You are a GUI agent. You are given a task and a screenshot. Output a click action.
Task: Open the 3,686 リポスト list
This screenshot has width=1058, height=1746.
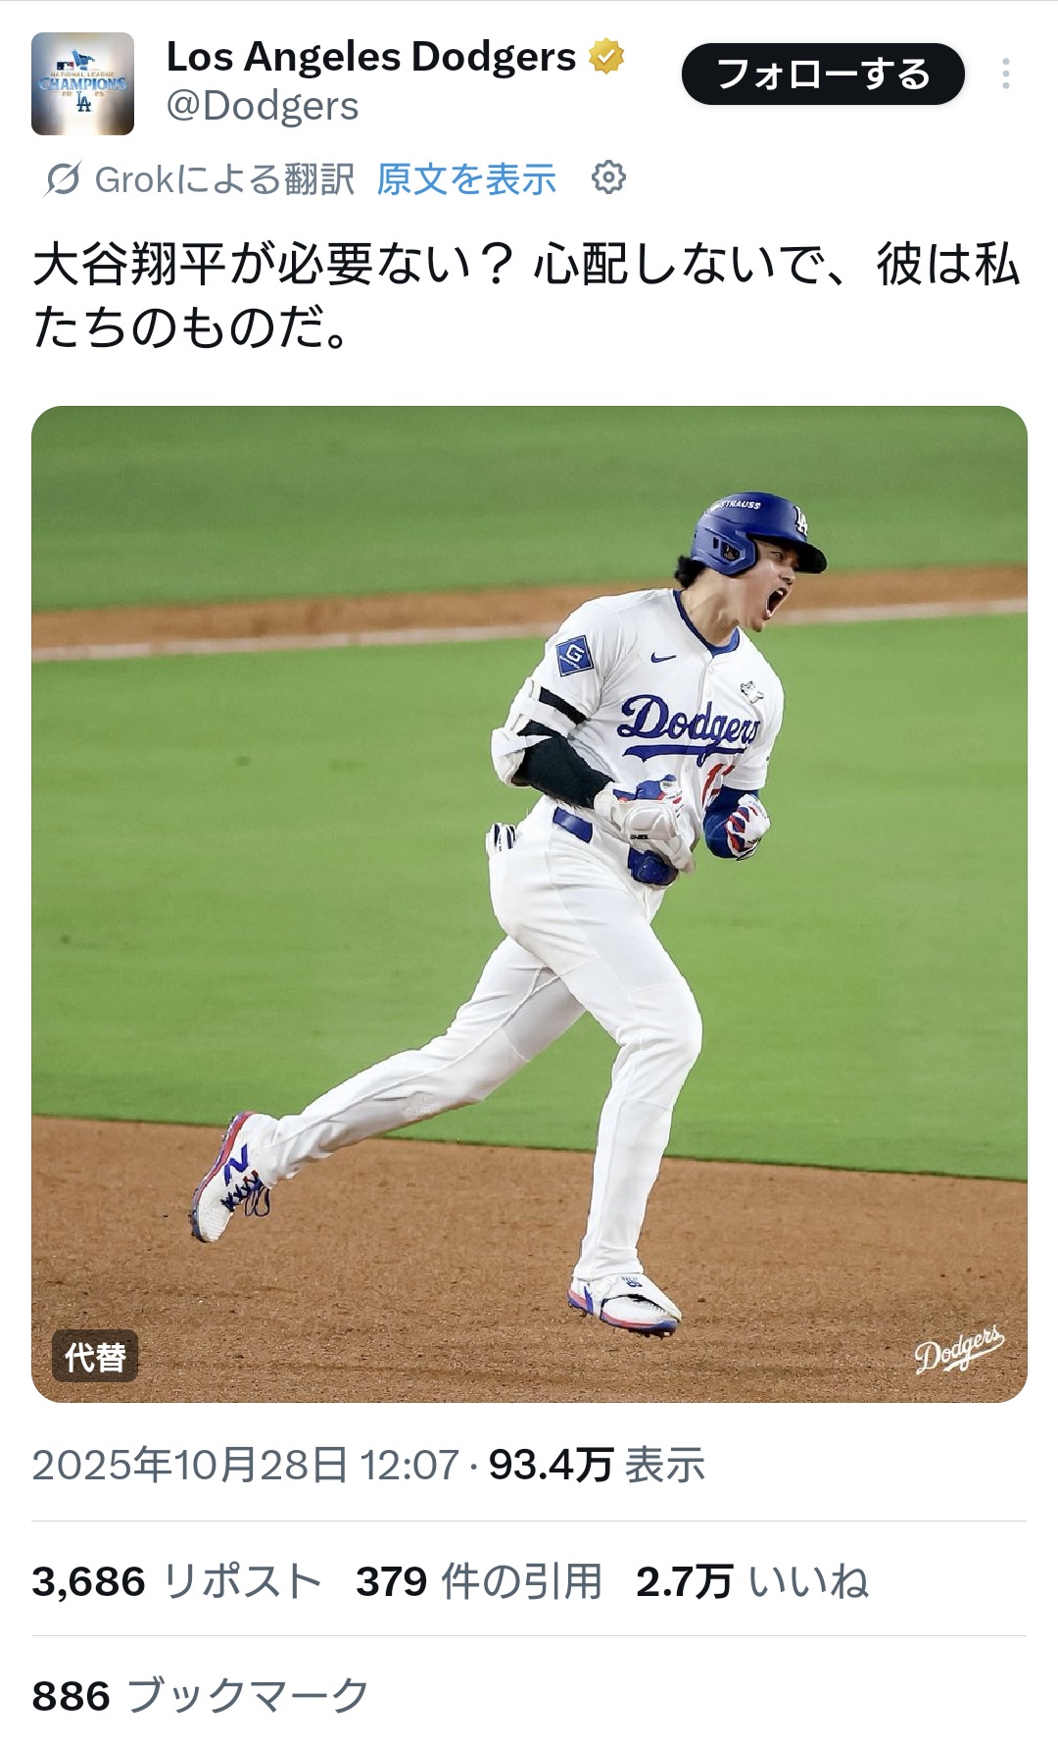(176, 1581)
